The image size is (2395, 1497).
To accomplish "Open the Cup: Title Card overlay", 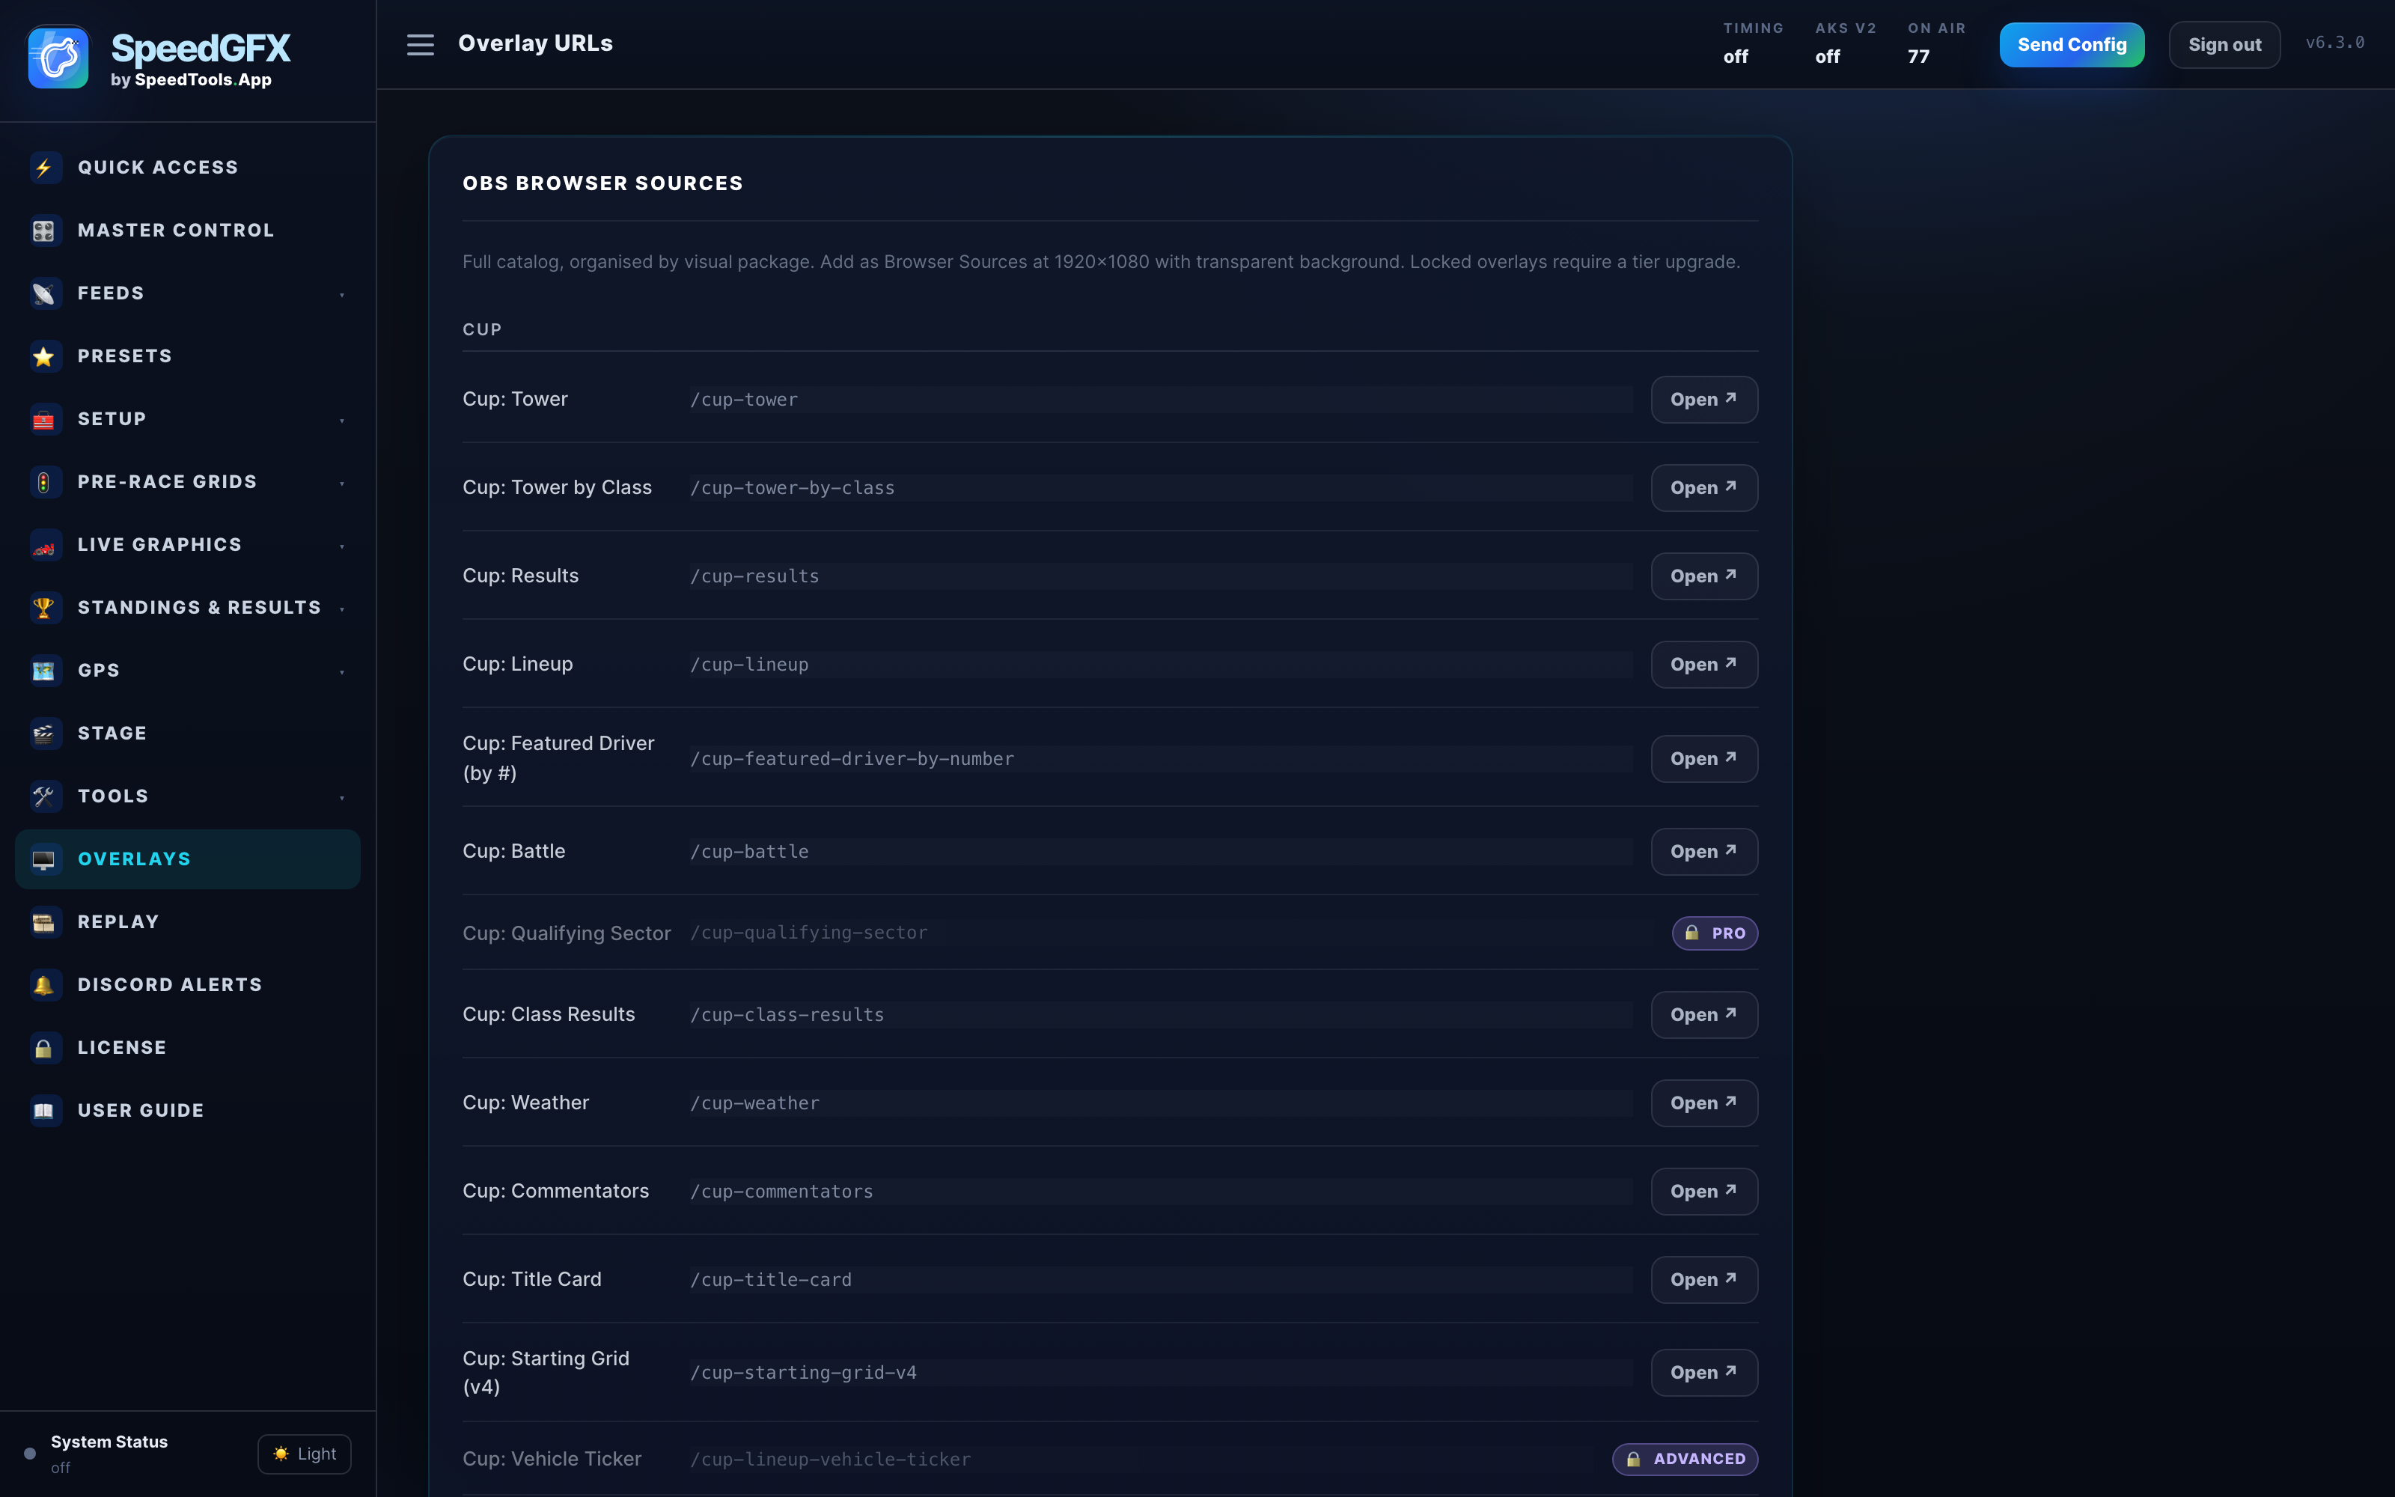I will click(x=1703, y=1279).
